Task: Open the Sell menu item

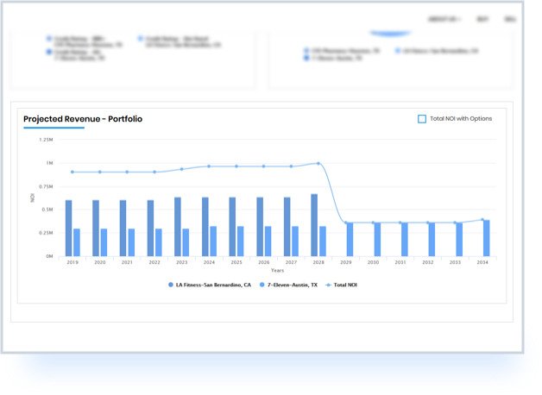Action: coord(509,19)
